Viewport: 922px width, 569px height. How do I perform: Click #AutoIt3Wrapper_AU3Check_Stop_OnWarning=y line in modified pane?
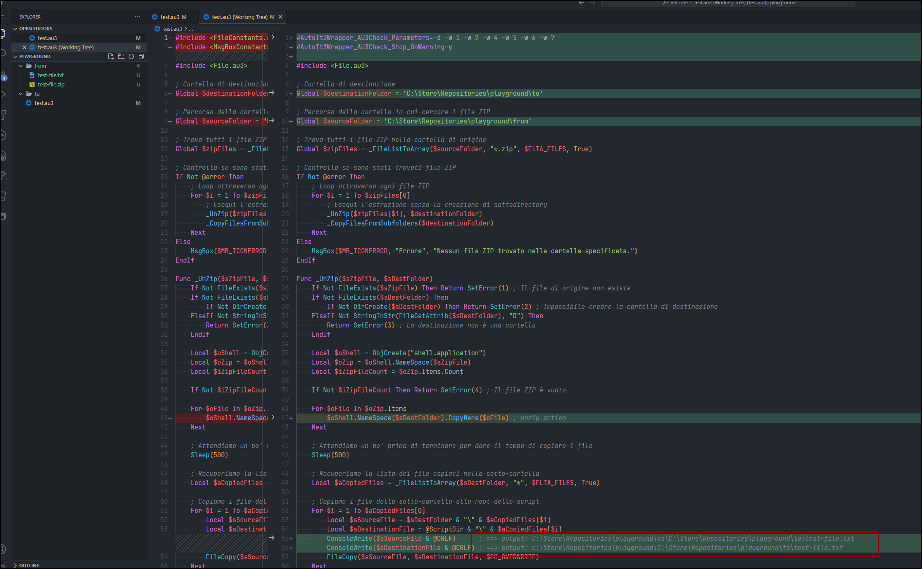tap(374, 47)
